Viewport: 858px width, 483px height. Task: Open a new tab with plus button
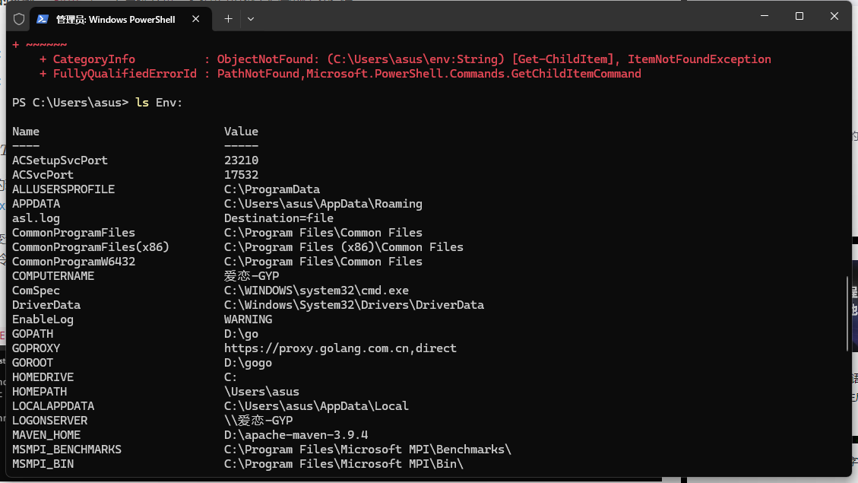click(x=228, y=18)
